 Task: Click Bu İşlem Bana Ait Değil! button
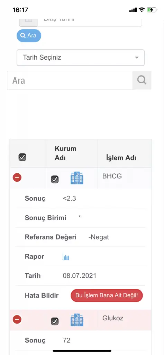107,295
